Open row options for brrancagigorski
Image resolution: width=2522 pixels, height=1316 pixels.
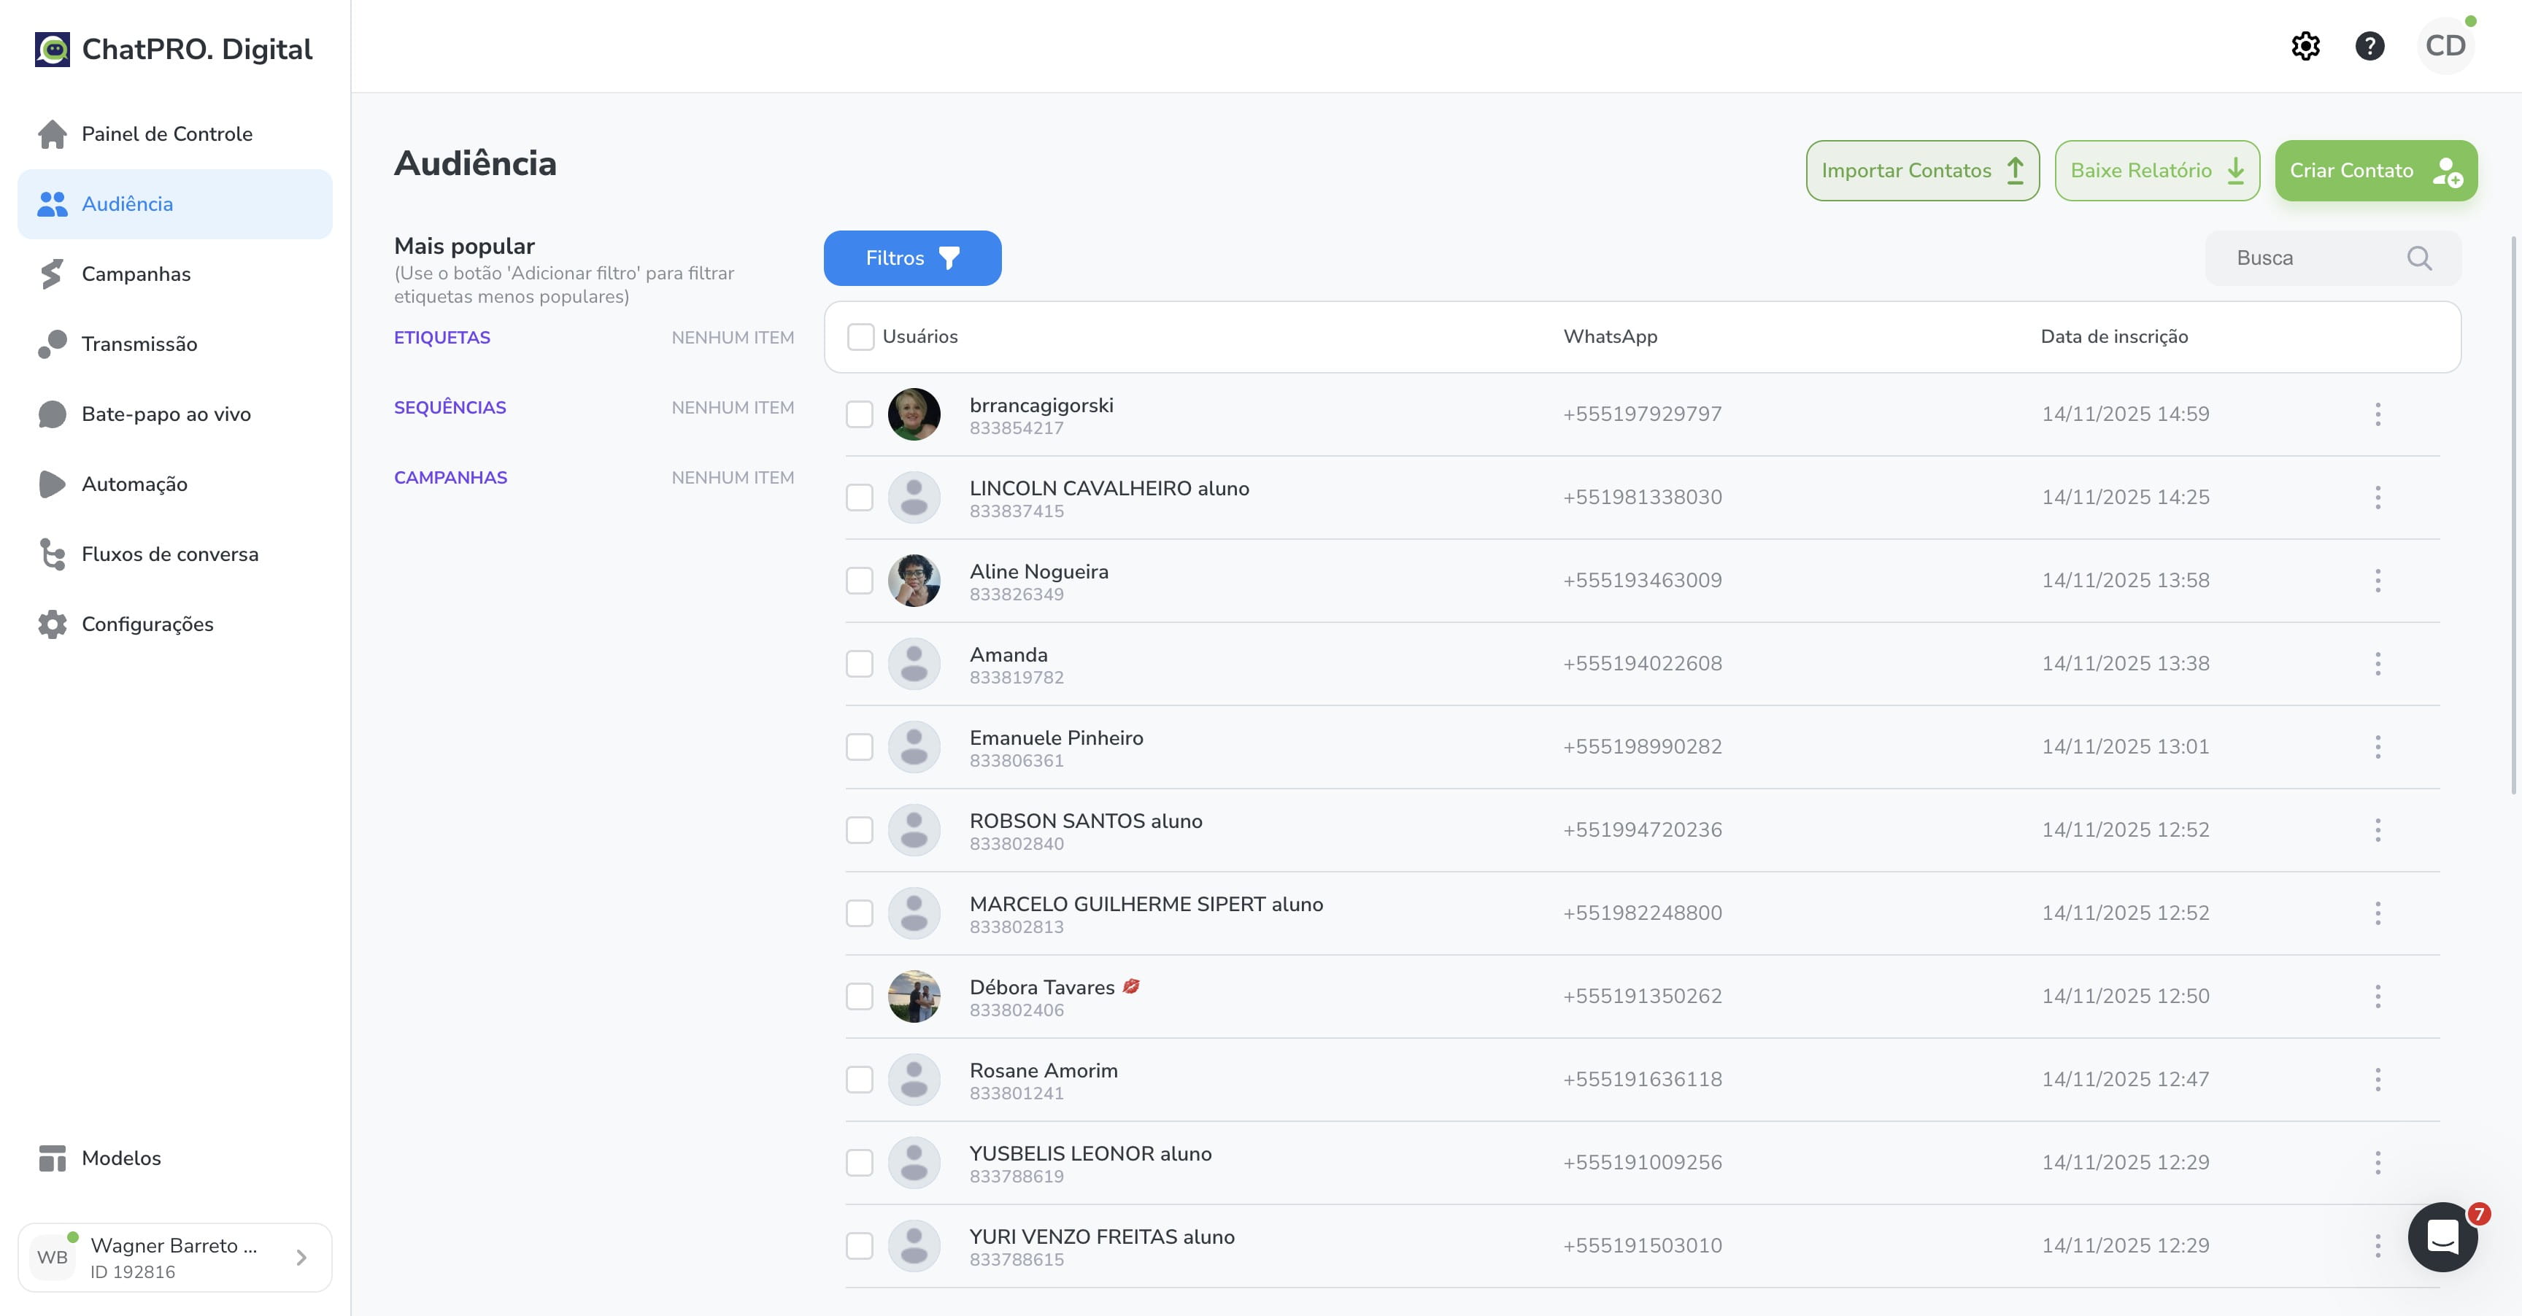point(2377,414)
